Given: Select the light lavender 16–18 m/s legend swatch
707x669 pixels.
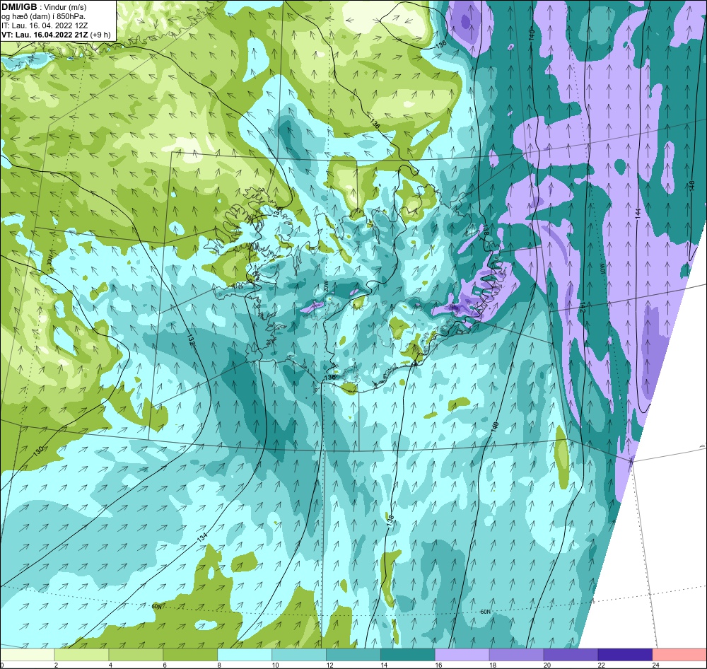Looking at the screenshot, I should click(462, 654).
